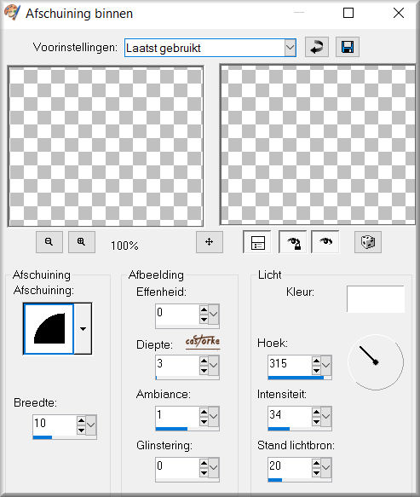Toggle the proof eye preview button
Viewport: 420px width, 497px height.
(325, 242)
